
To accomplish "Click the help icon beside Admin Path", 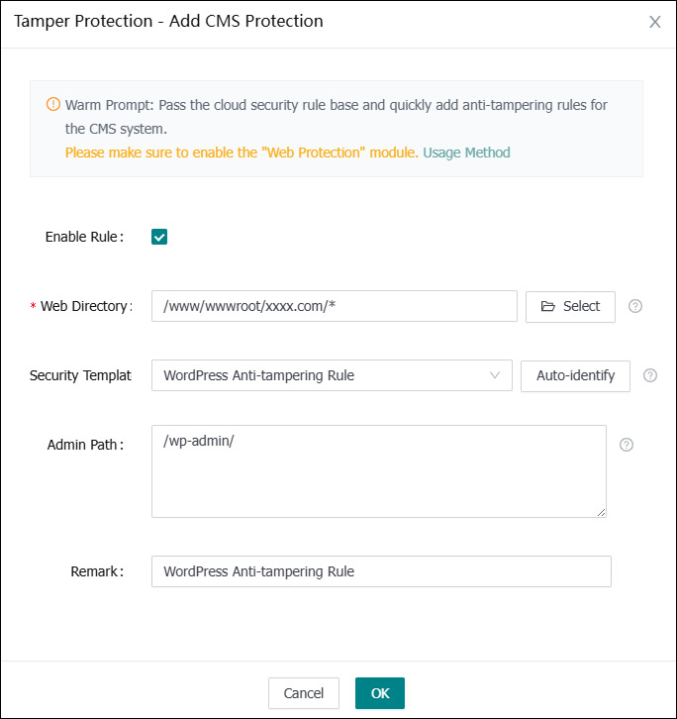I will [x=626, y=445].
